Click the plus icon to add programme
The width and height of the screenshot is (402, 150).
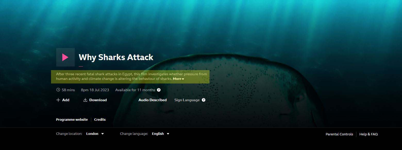click(x=58, y=100)
